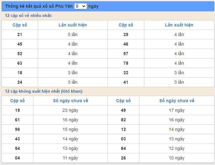Click the '12 cặp số về nhiều nhất' heading
Viewport: 215px width, 165px height.
tap(28, 16)
